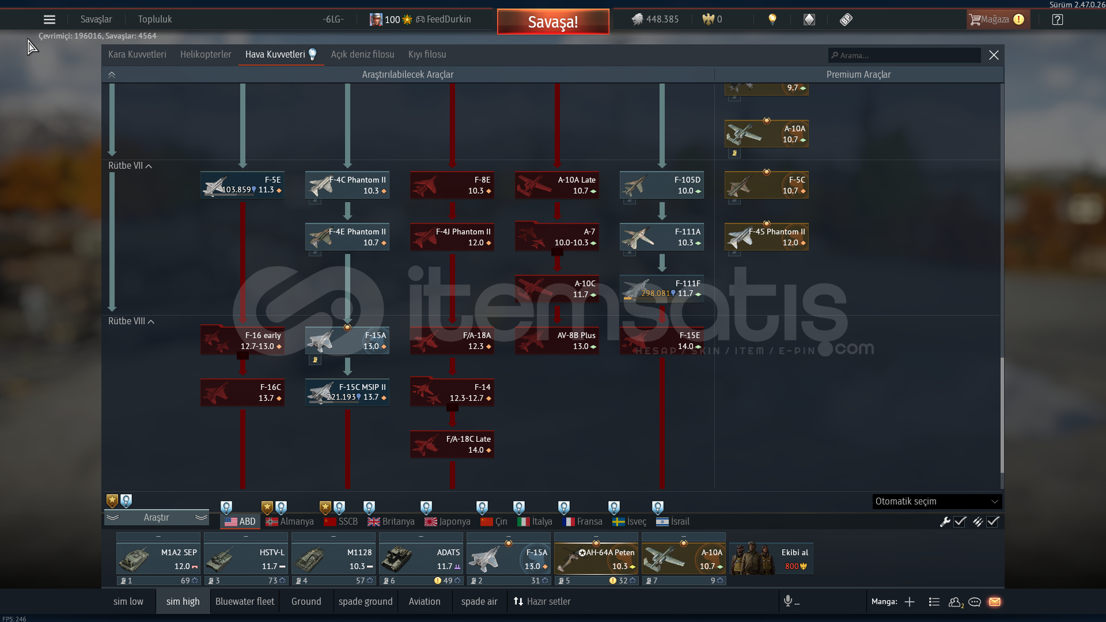Switch to Helikopterler tab

pos(206,55)
